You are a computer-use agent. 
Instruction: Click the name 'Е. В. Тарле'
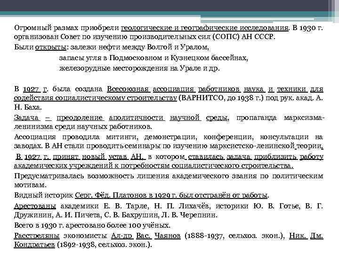[x=126, y=206]
